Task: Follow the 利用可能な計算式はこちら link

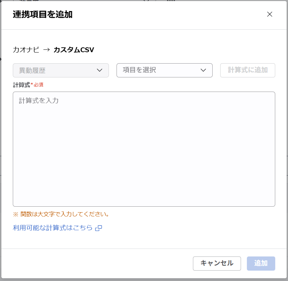Action: [51, 228]
